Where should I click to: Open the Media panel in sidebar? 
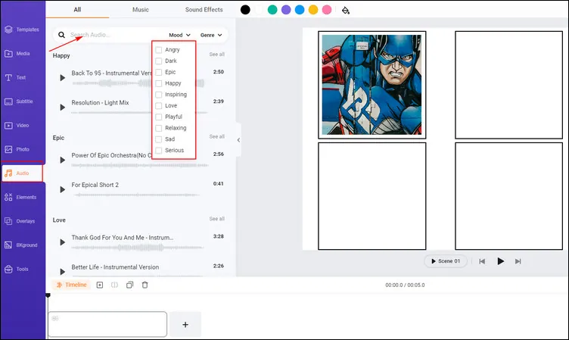[17, 54]
